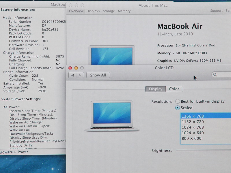Image resolution: width=231 pixels, height=173 pixels.
Task: Click the 11-inch, Late 2010 model text
Action: (175, 34)
